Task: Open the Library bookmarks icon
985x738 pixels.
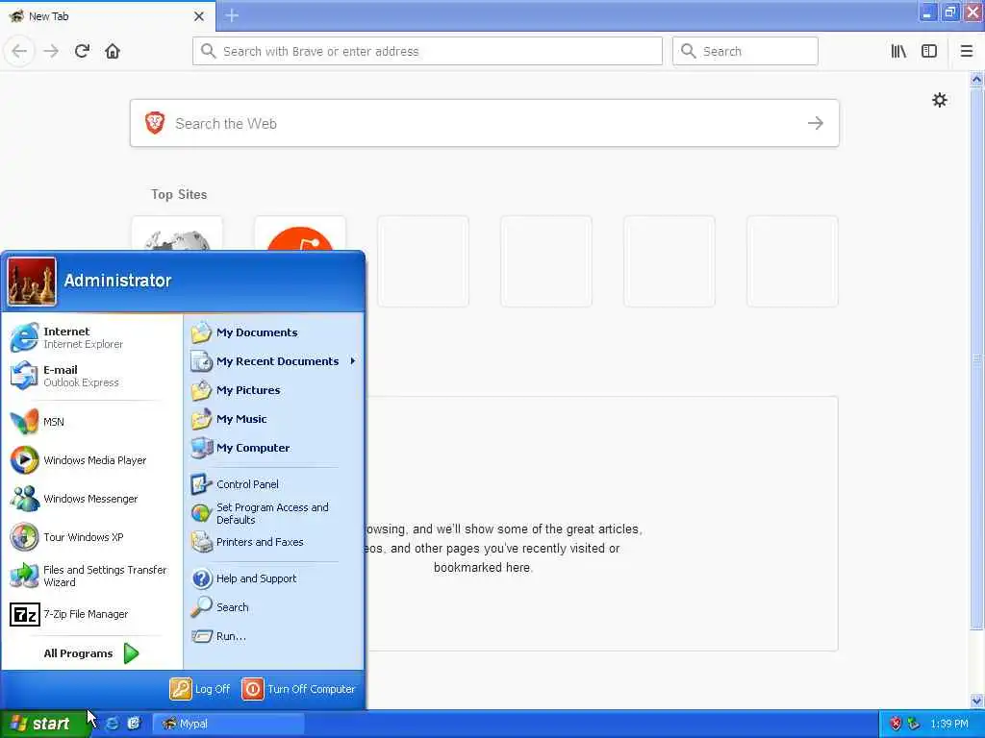Action: [x=898, y=51]
